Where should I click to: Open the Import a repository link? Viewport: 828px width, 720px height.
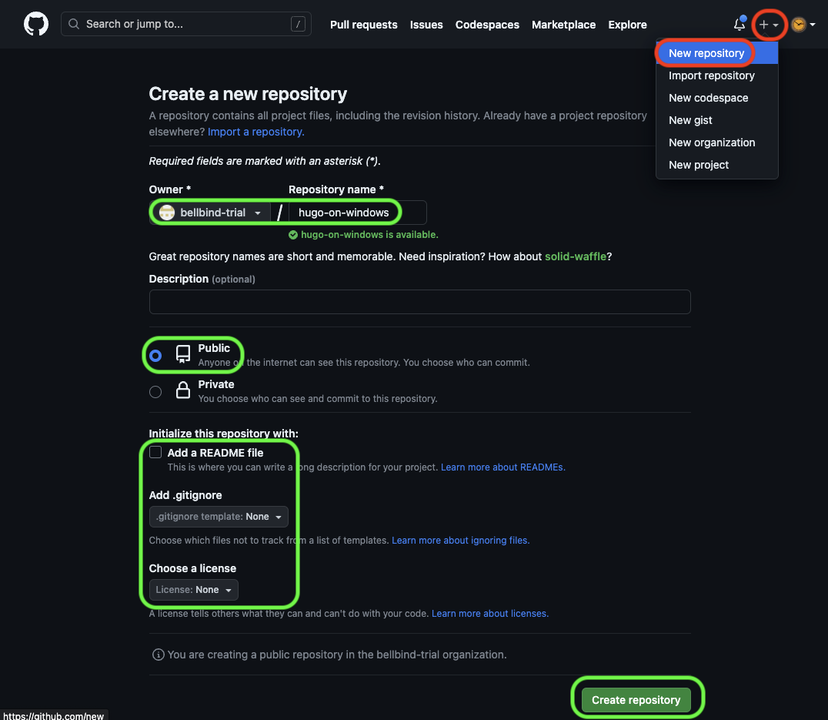[x=255, y=132]
